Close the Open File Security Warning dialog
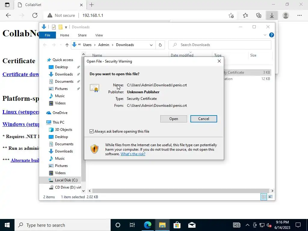 click(219, 61)
